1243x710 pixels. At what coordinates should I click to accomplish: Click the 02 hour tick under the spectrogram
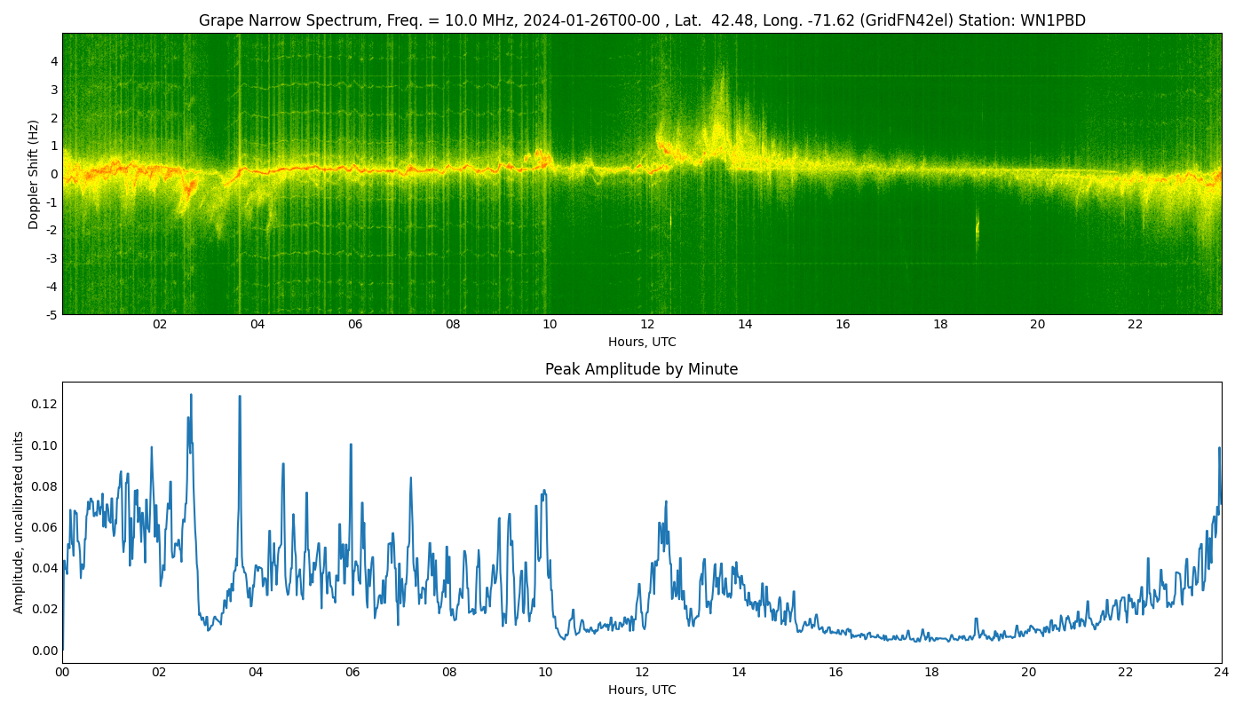coord(160,325)
